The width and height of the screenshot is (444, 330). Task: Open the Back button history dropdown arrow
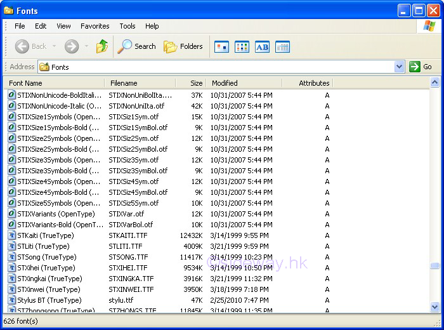coord(55,46)
